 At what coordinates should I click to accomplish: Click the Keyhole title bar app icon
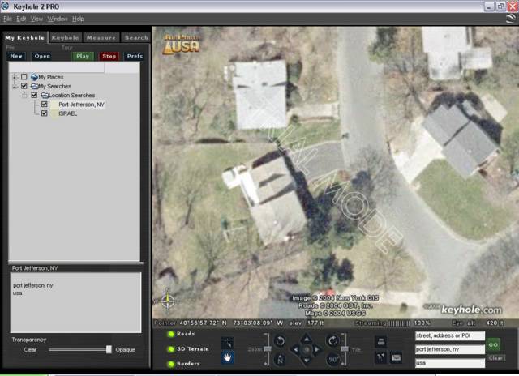pyautogui.click(x=5, y=6)
